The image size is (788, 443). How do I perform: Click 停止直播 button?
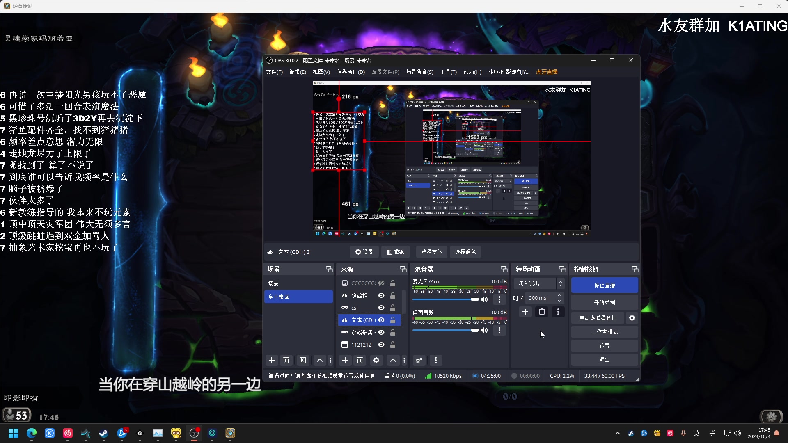click(x=605, y=285)
